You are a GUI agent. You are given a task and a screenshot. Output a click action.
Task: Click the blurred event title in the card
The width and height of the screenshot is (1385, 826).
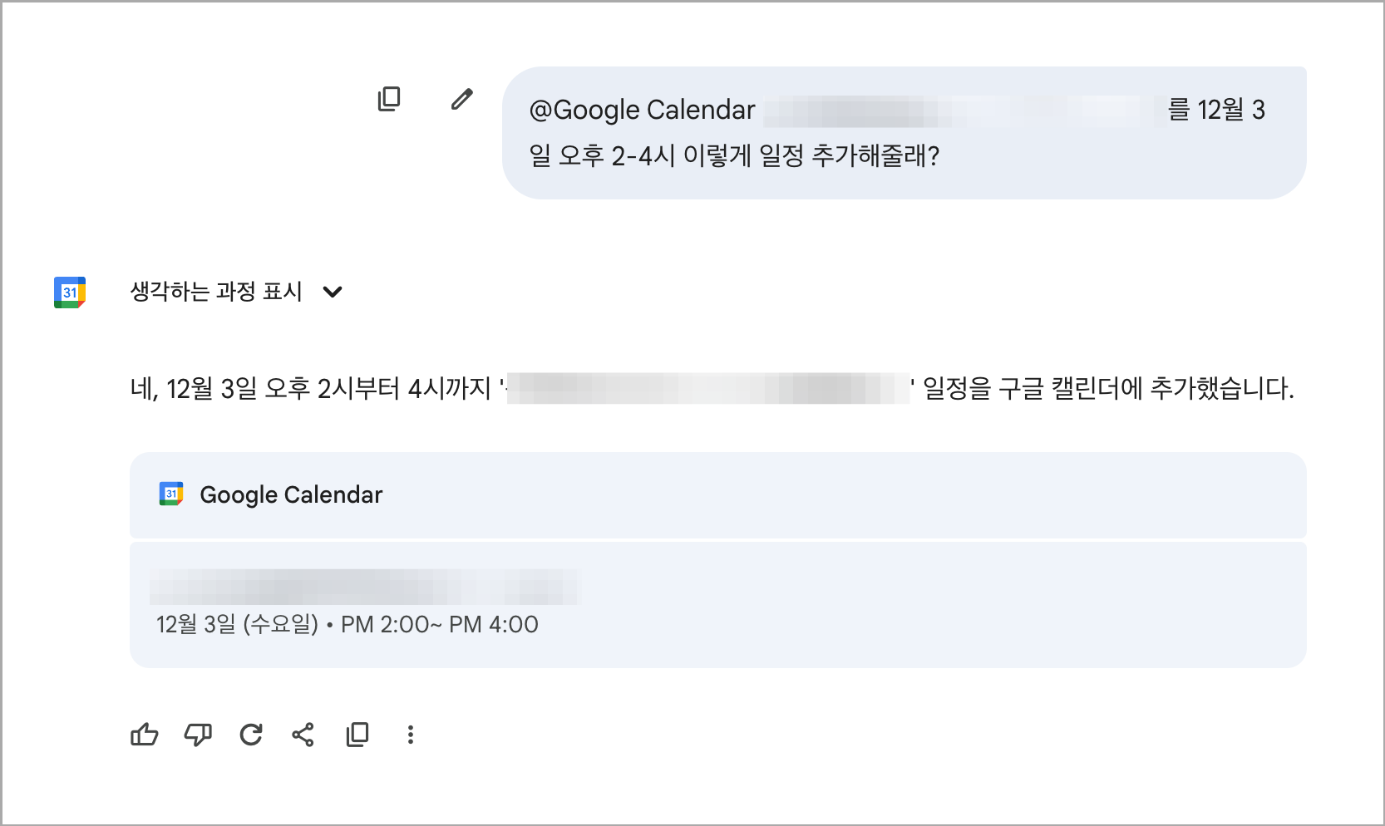(x=364, y=587)
